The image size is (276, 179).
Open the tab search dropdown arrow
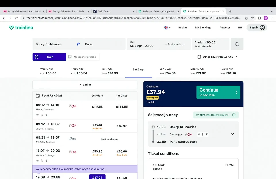272,11
